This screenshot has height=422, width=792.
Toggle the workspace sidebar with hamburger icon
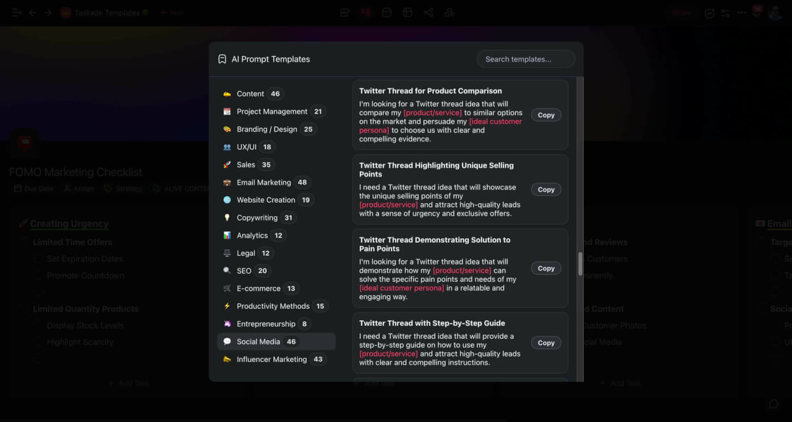pyautogui.click(x=16, y=12)
